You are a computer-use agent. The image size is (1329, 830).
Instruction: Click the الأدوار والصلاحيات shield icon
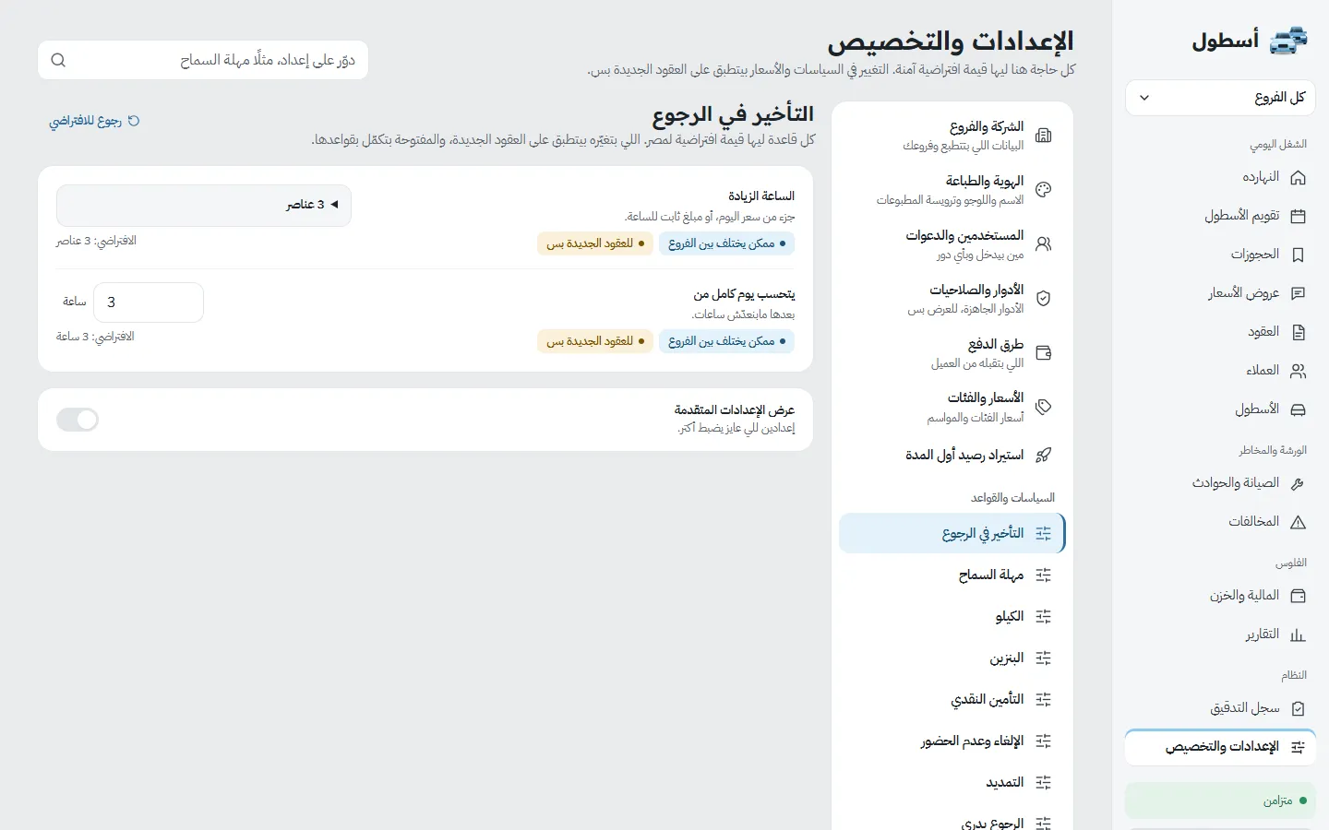[1044, 299]
